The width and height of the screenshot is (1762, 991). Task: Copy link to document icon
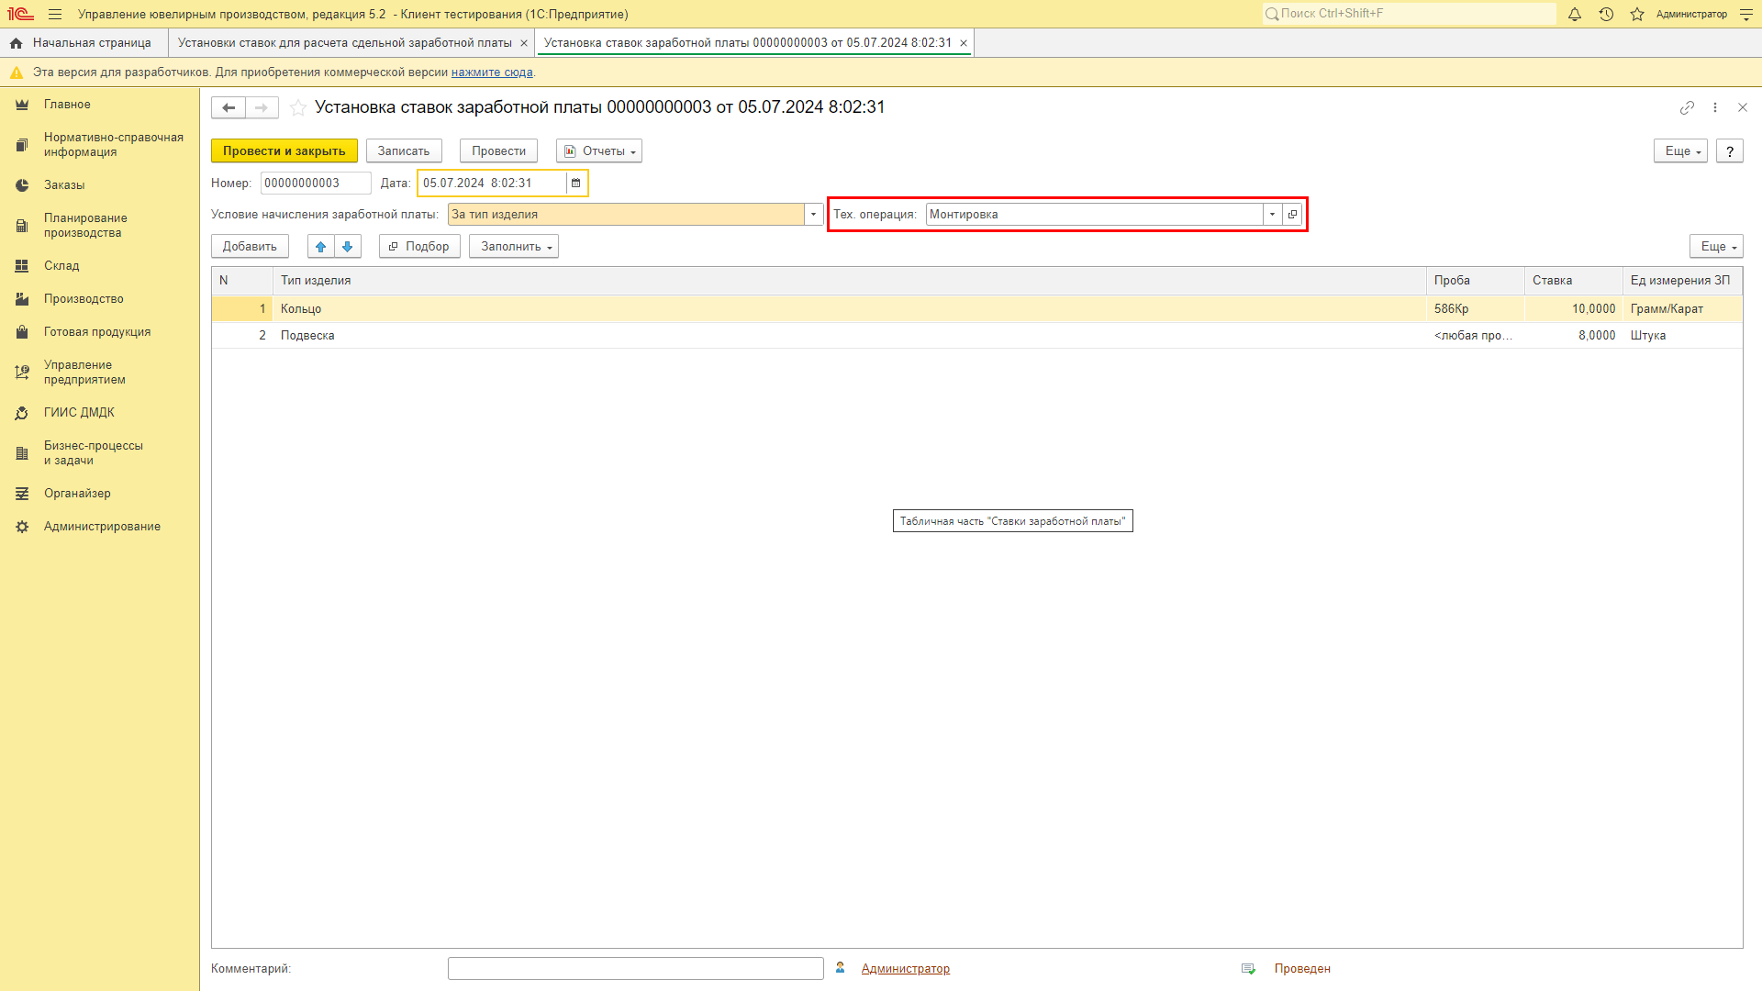coord(1687,107)
